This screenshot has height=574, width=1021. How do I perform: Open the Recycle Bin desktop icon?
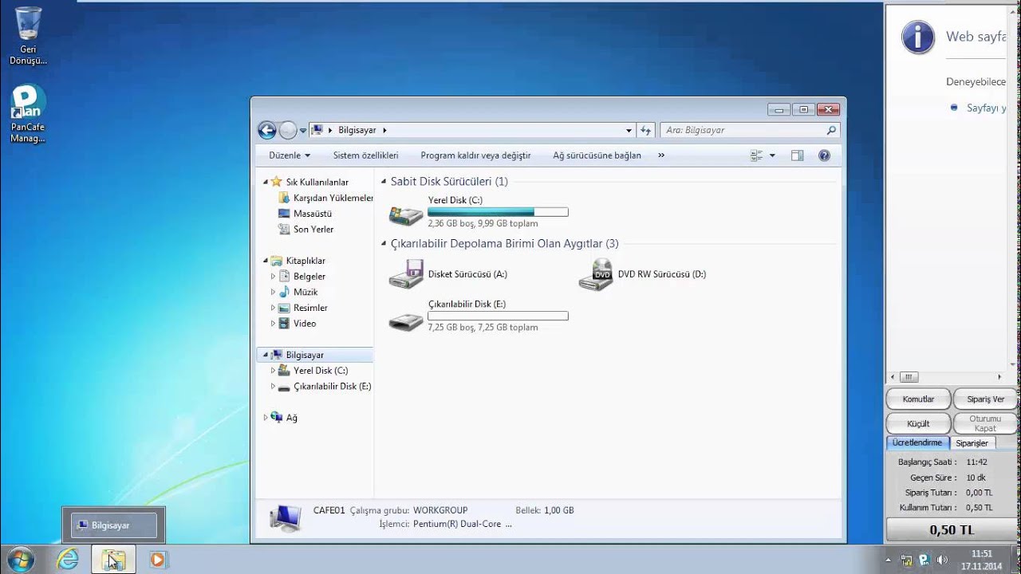pyautogui.click(x=28, y=36)
